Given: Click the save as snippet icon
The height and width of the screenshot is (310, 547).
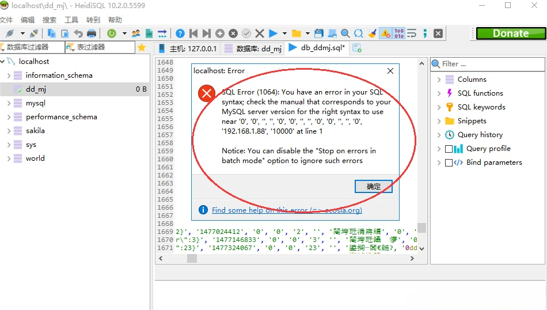Looking at the screenshot, I should pos(332,33).
